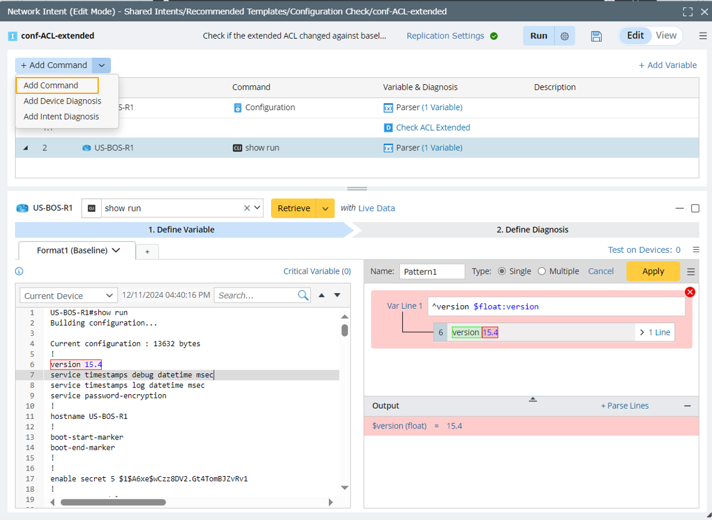Open run settings gear icon
This screenshot has height=520, width=712.
tap(564, 36)
